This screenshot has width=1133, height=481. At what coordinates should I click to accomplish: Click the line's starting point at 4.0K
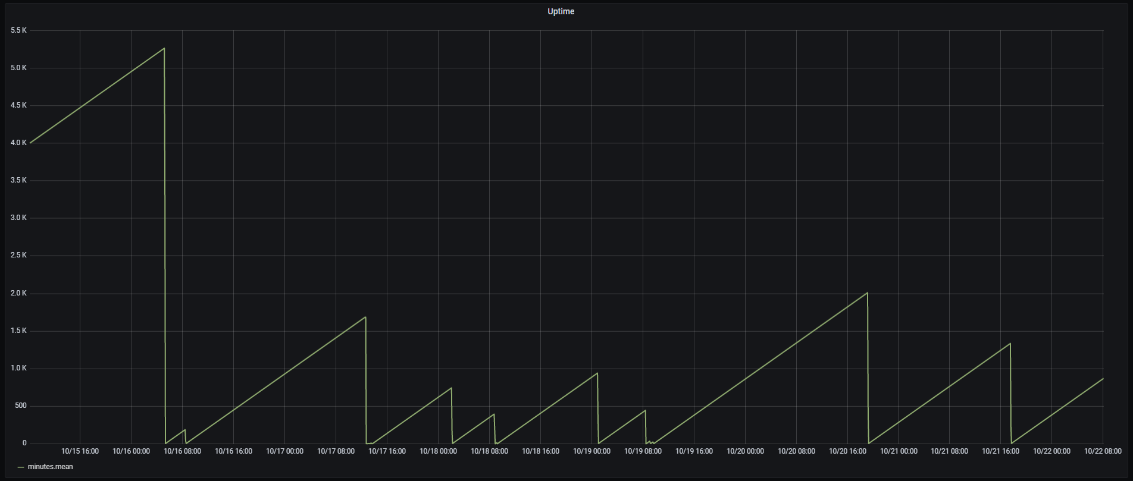click(30, 143)
